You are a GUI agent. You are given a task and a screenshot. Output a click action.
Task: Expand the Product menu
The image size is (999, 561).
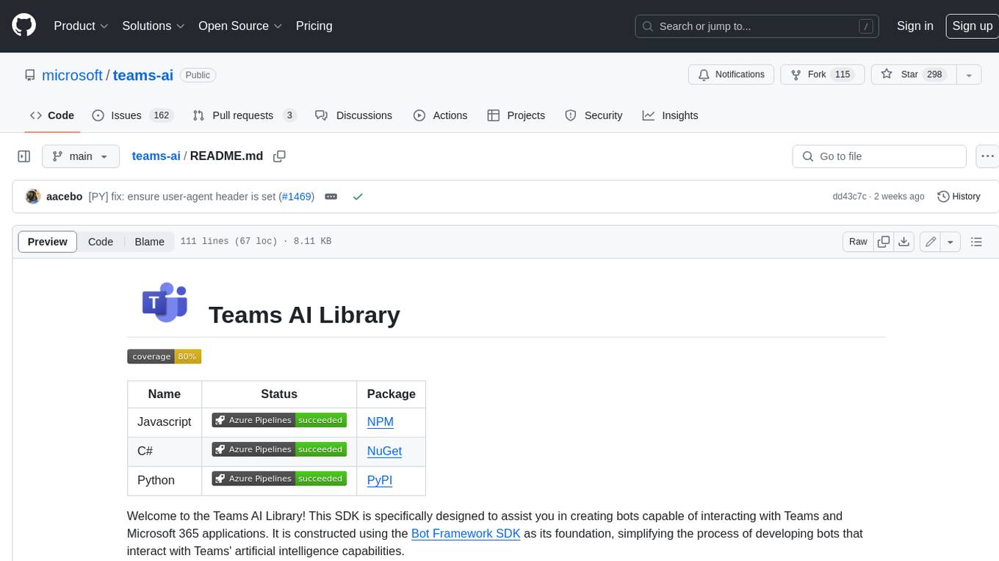[x=81, y=26]
